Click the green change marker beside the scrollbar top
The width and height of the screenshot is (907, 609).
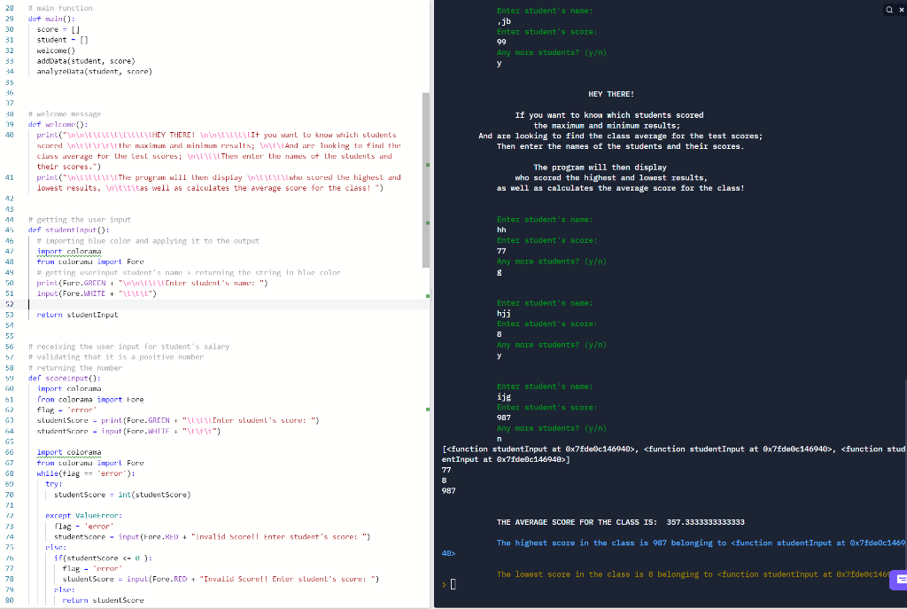(428, 163)
